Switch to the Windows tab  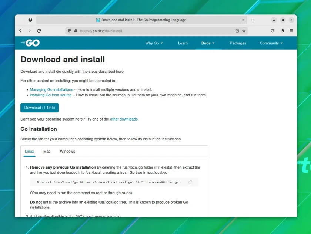pos(67,151)
